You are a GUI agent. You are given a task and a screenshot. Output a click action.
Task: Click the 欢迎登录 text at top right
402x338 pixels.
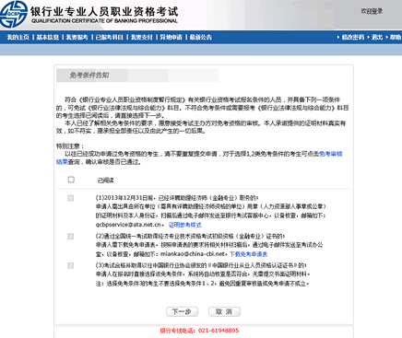[372, 11]
